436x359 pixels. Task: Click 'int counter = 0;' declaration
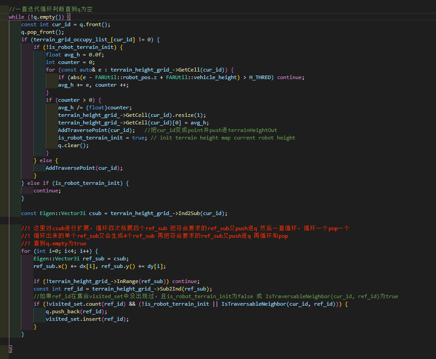[70, 62]
